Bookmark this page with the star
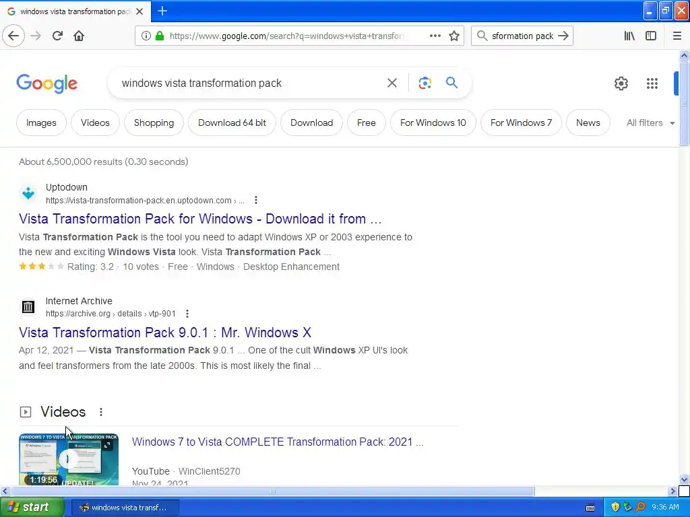This screenshot has height=517, width=690. [454, 36]
